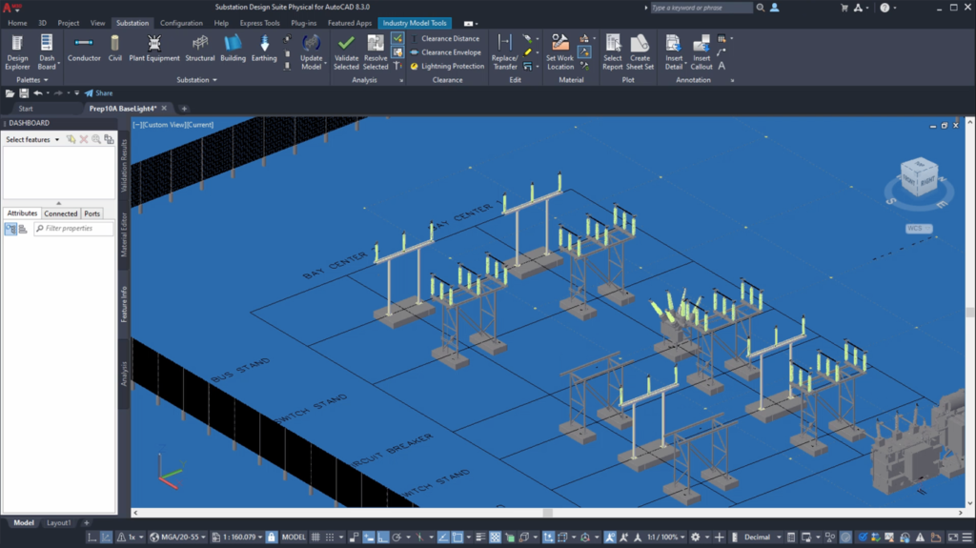Switch to the Connected tab in Dashboard
Screen dimensions: 976x548
point(60,213)
